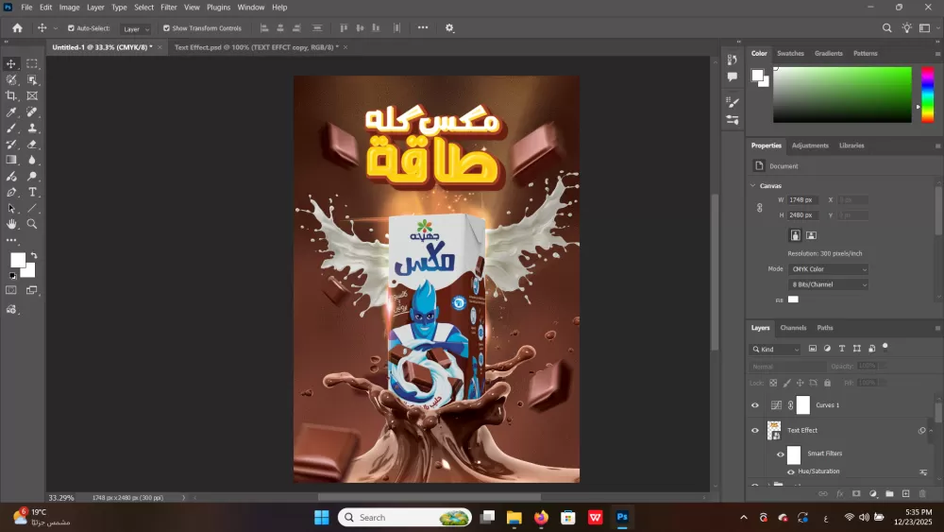Open the Filter menu

[169, 8]
